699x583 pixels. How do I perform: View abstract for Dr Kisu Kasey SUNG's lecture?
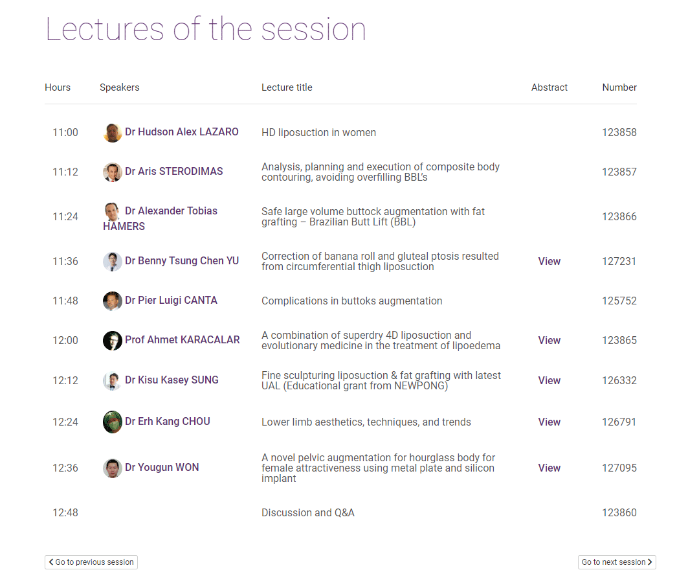(549, 380)
